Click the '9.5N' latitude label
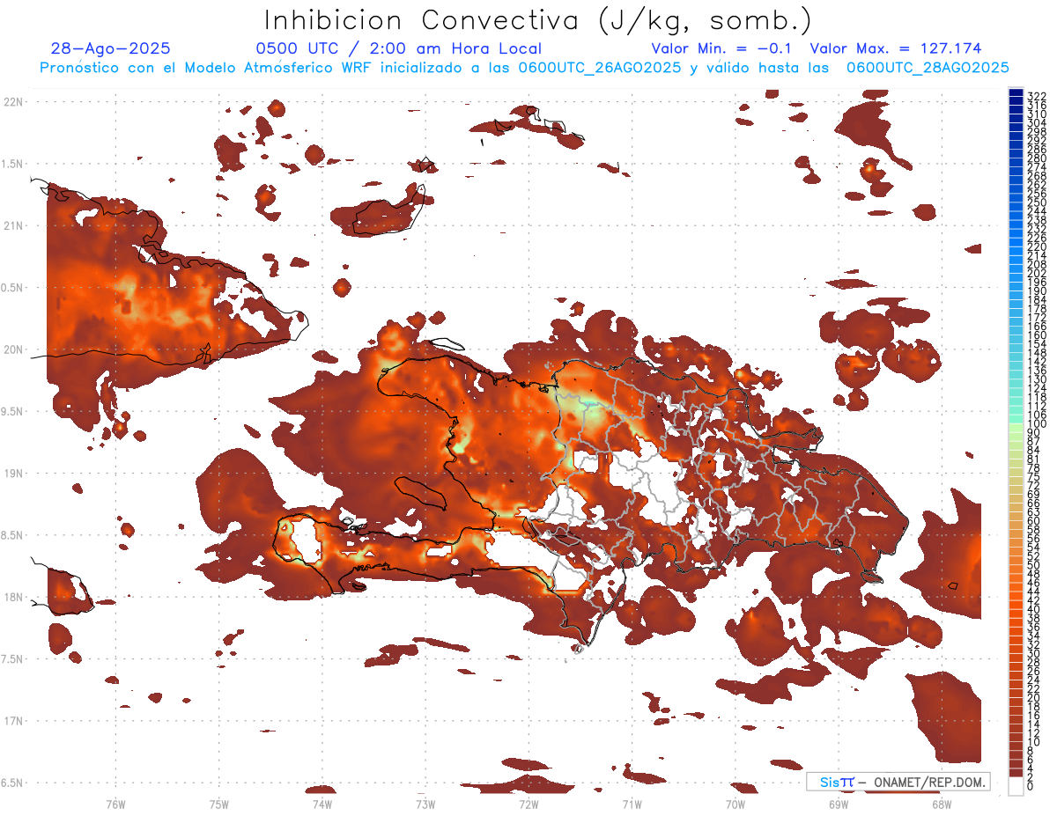This screenshot has height=816, width=1057. tap(13, 411)
